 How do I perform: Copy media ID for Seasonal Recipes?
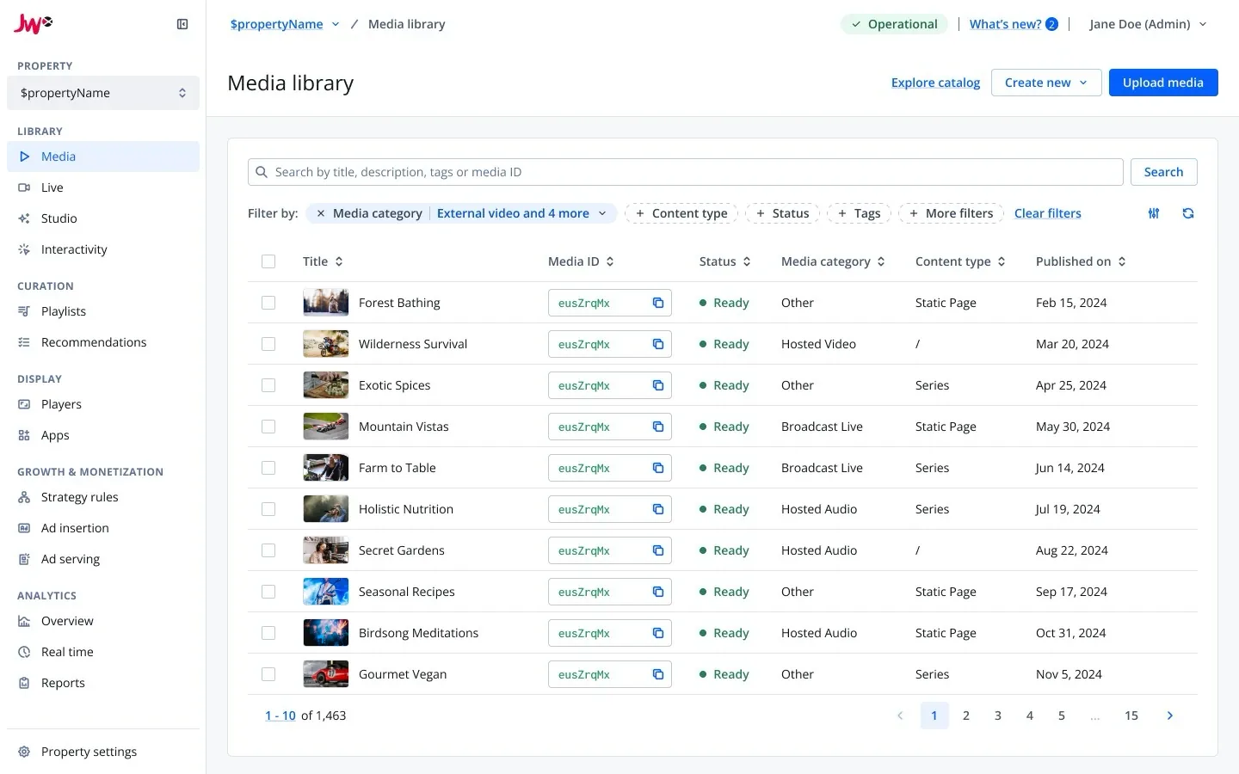[658, 592]
